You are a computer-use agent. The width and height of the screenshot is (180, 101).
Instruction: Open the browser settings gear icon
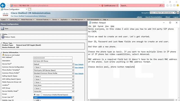(174, 5)
